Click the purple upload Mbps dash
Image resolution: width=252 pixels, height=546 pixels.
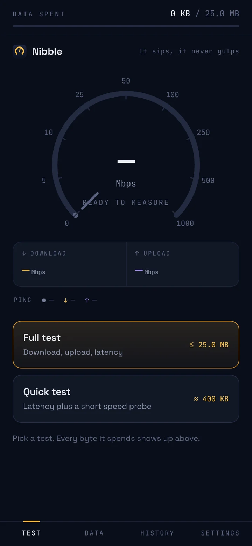pyautogui.click(x=139, y=271)
